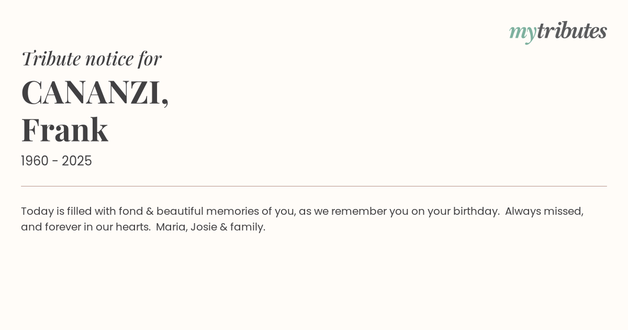
Task: Click the 2025 year
Action: [x=77, y=161]
